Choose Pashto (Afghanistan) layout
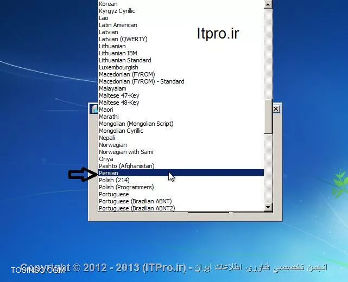Viewport: 348px width, 282px height. point(181,166)
